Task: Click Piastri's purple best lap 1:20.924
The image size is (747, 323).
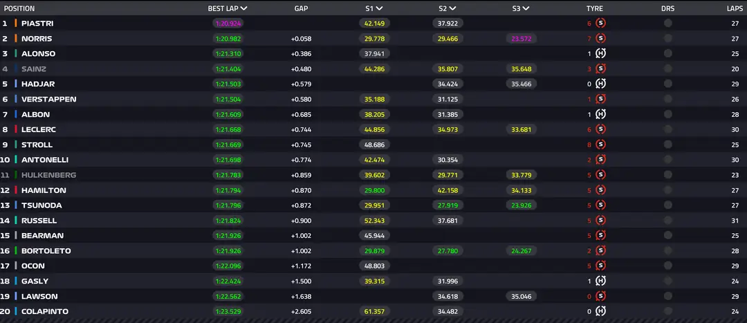Action: click(228, 23)
